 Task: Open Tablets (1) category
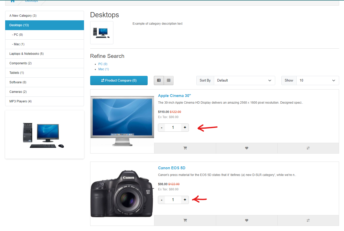[x=45, y=73]
